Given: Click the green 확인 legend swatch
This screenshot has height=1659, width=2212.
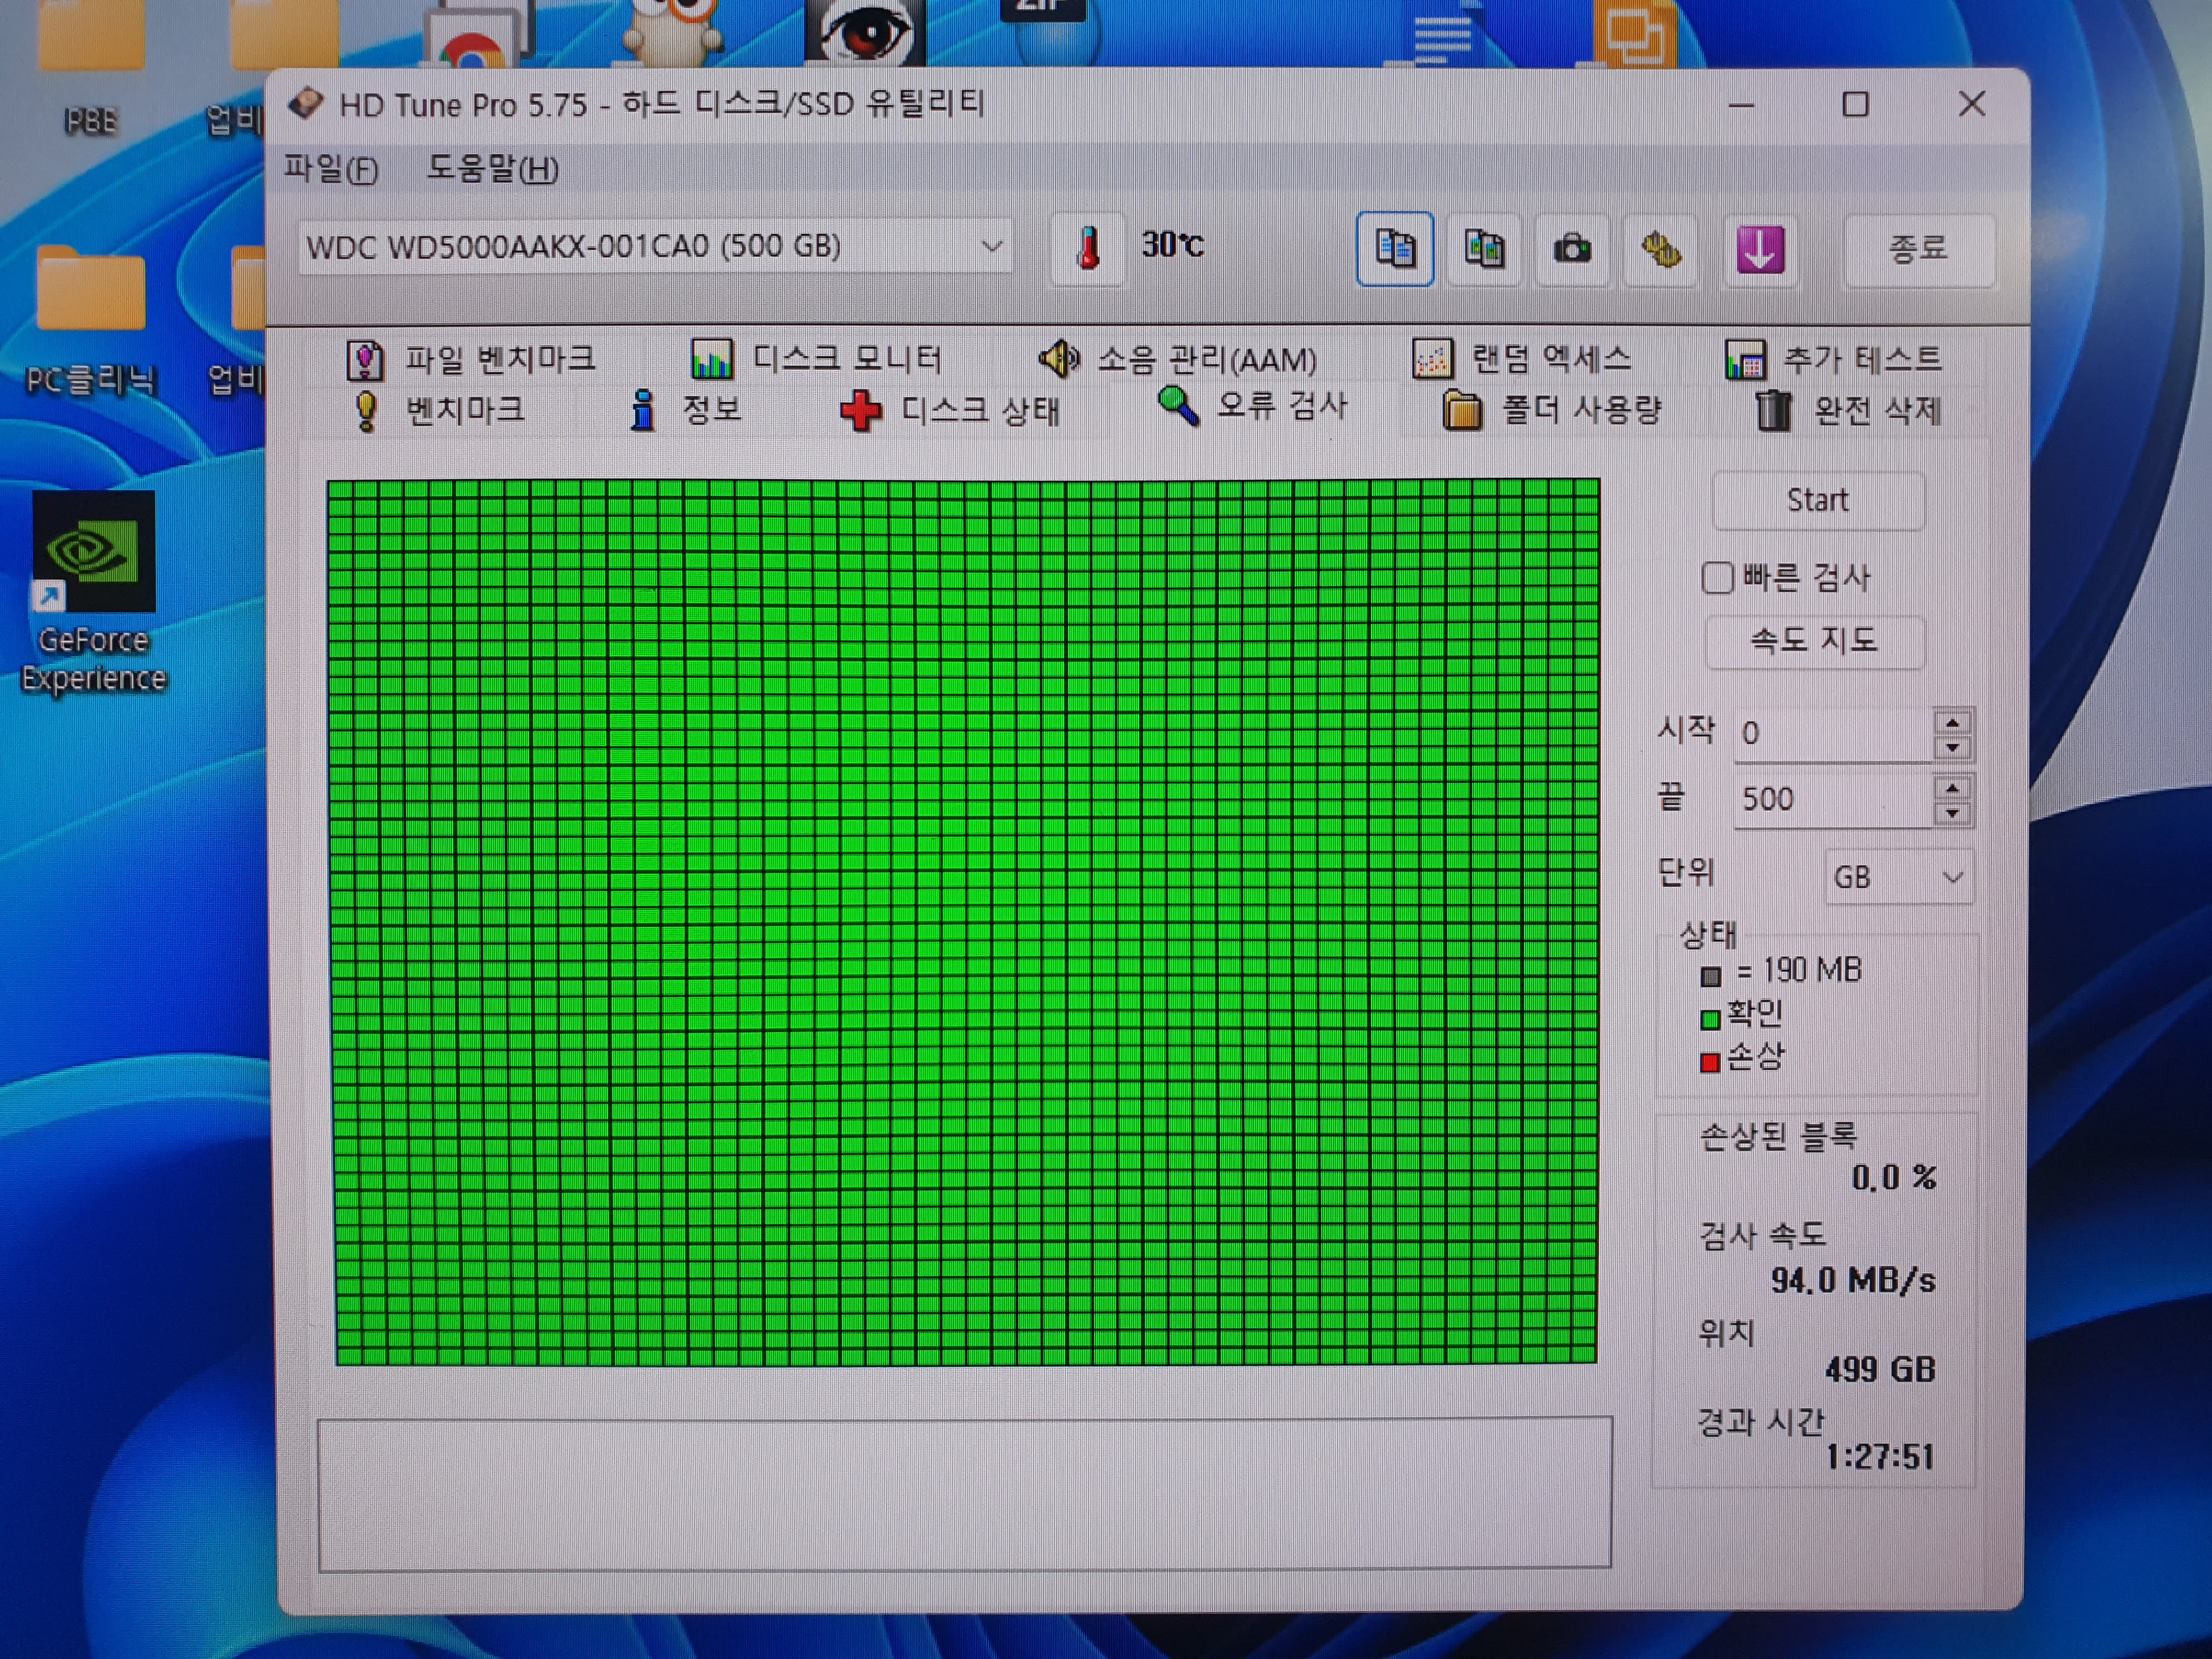Looking at the screenshot, I should click(x=1710, y=1019).
